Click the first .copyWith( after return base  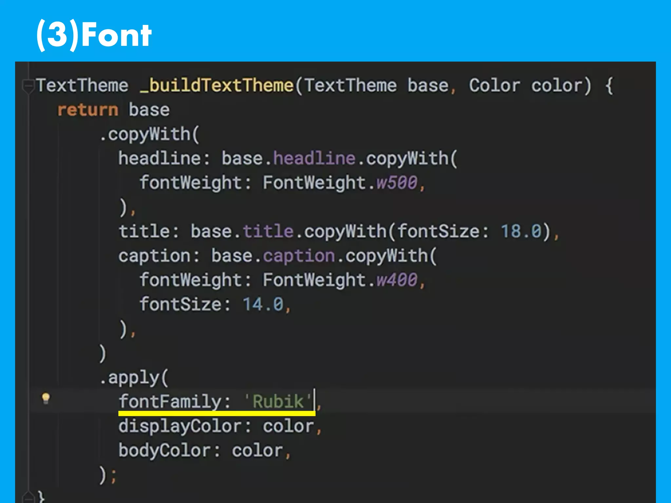149,134
